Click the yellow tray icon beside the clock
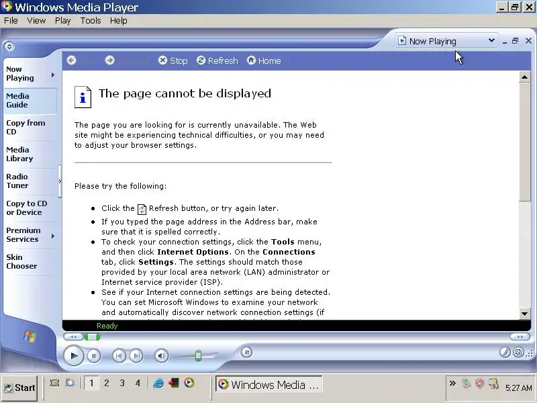The width and height of the screenshot is (537, 403). pyautogui.click(x=493, y=383)
